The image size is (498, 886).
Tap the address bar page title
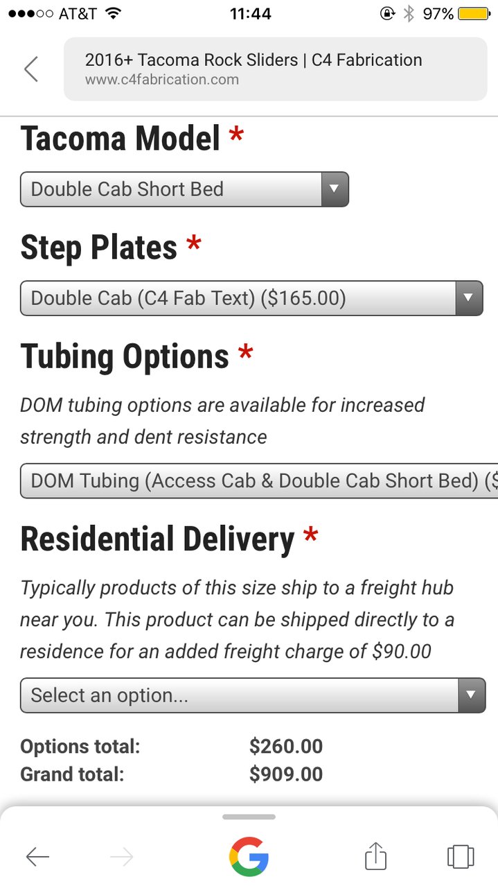(x=254, y=60)
